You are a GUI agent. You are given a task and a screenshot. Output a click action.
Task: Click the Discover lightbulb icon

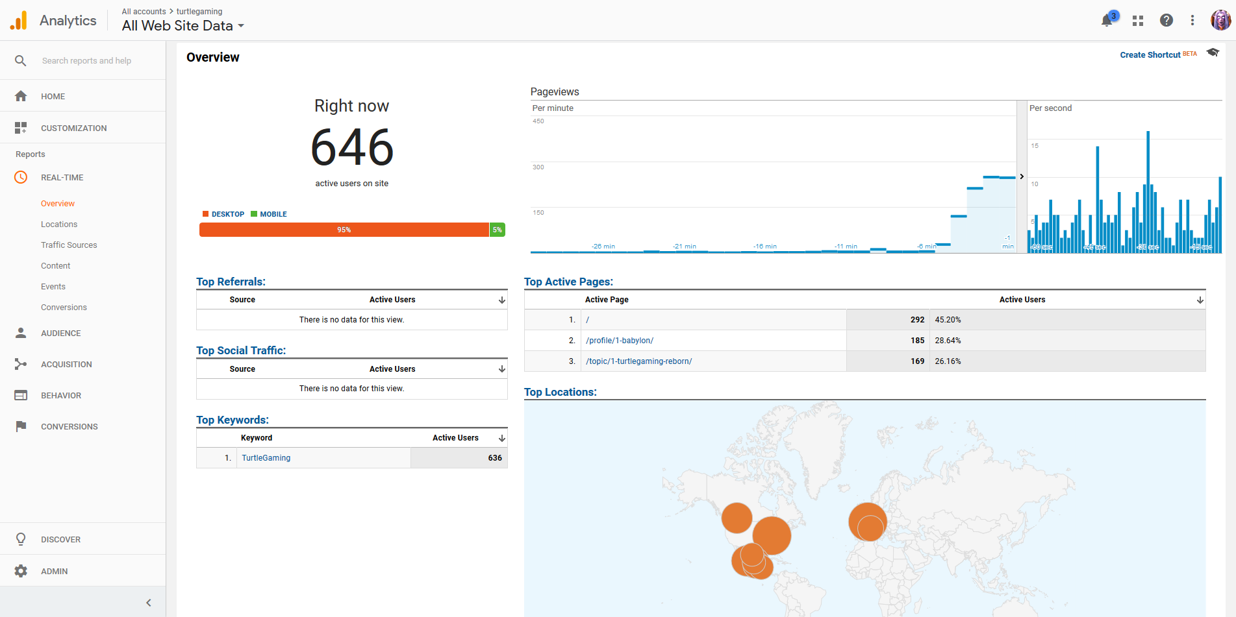[21, 539]
